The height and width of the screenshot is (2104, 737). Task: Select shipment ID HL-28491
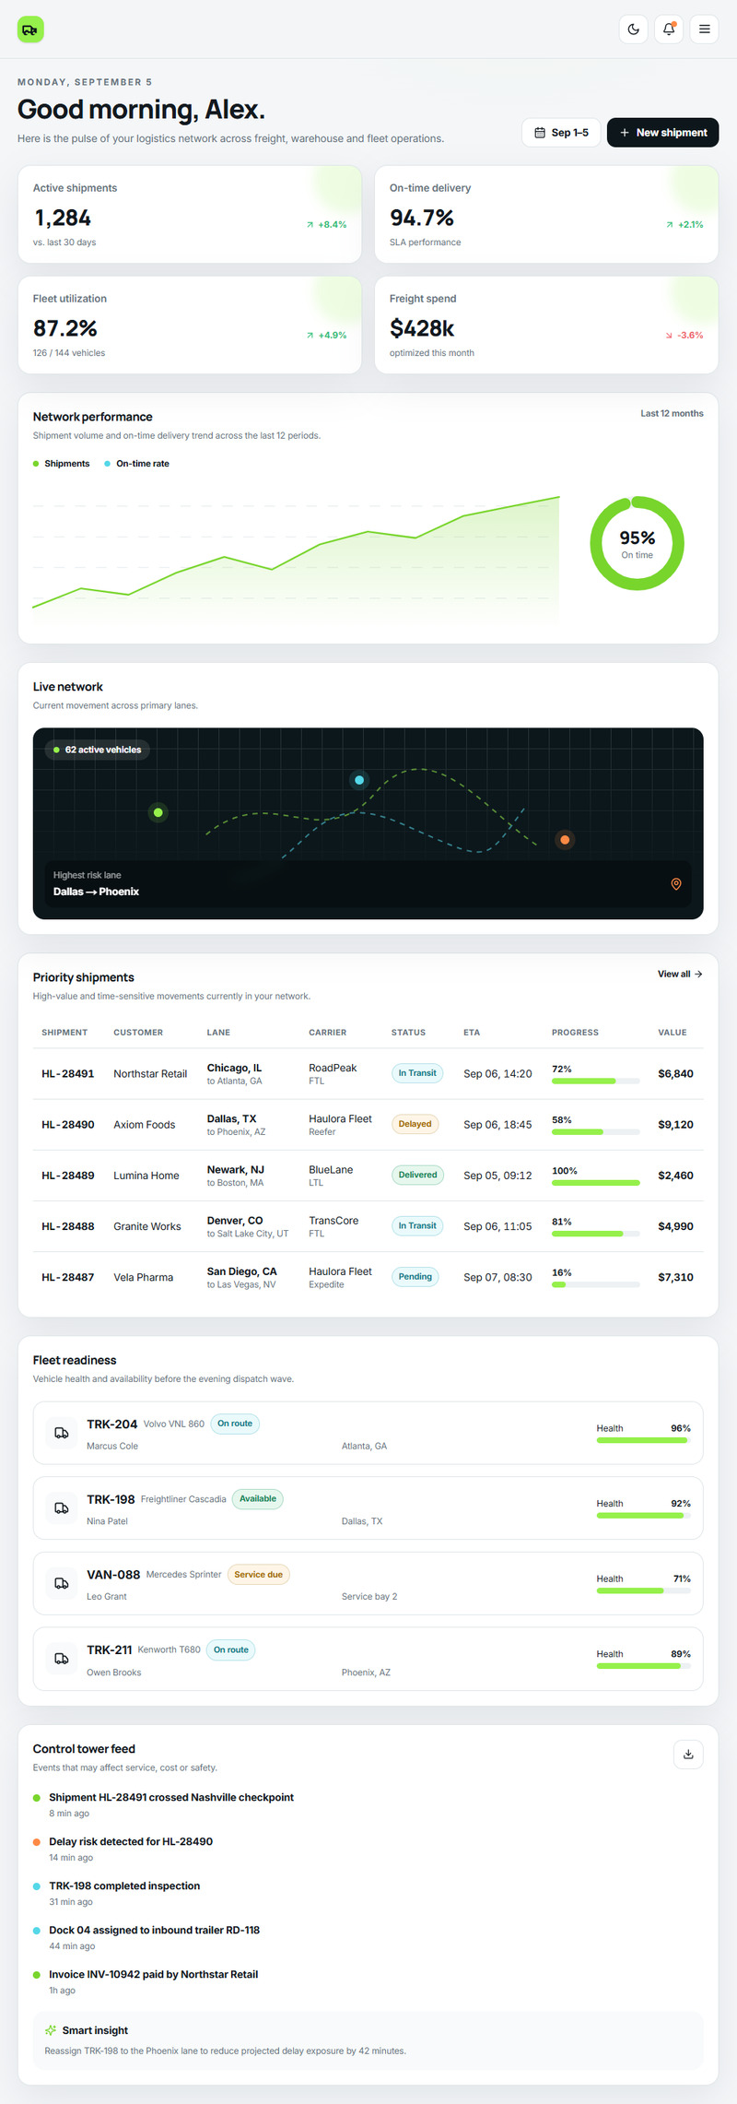[68, 1074]
